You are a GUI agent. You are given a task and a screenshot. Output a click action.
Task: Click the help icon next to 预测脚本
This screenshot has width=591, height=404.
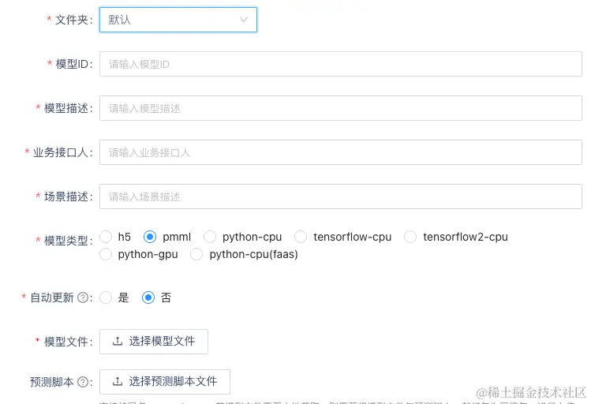(83, 382)
